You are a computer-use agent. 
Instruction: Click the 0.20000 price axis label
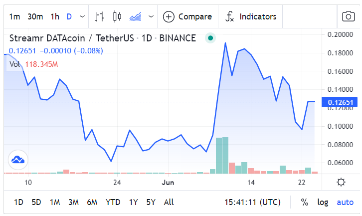point(340,34)
